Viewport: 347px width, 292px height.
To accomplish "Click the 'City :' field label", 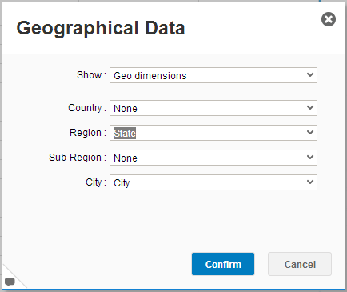I will 96,182.
